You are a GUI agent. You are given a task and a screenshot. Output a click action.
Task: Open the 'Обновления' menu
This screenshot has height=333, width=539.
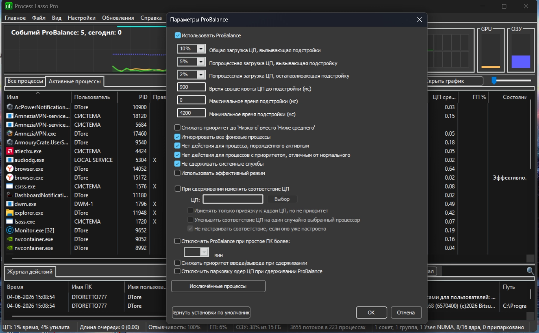(x=118, y=18)
